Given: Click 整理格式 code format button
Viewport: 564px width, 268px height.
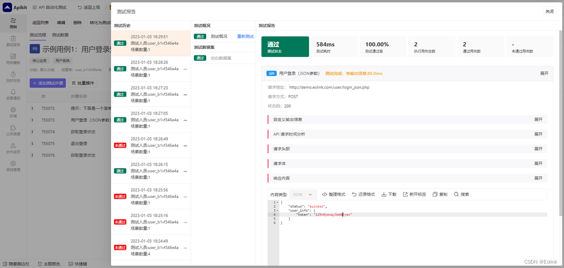Looking at the screenshot, I should point(334,194).
